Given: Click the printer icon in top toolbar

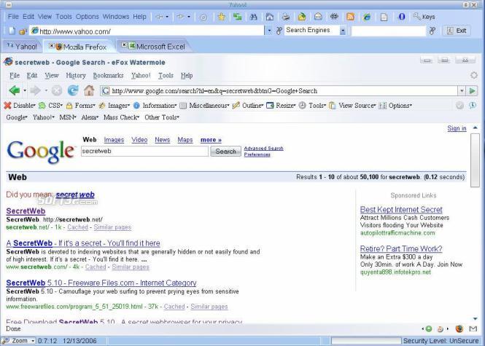Looking at the screenshot, I should click(286, 17).
